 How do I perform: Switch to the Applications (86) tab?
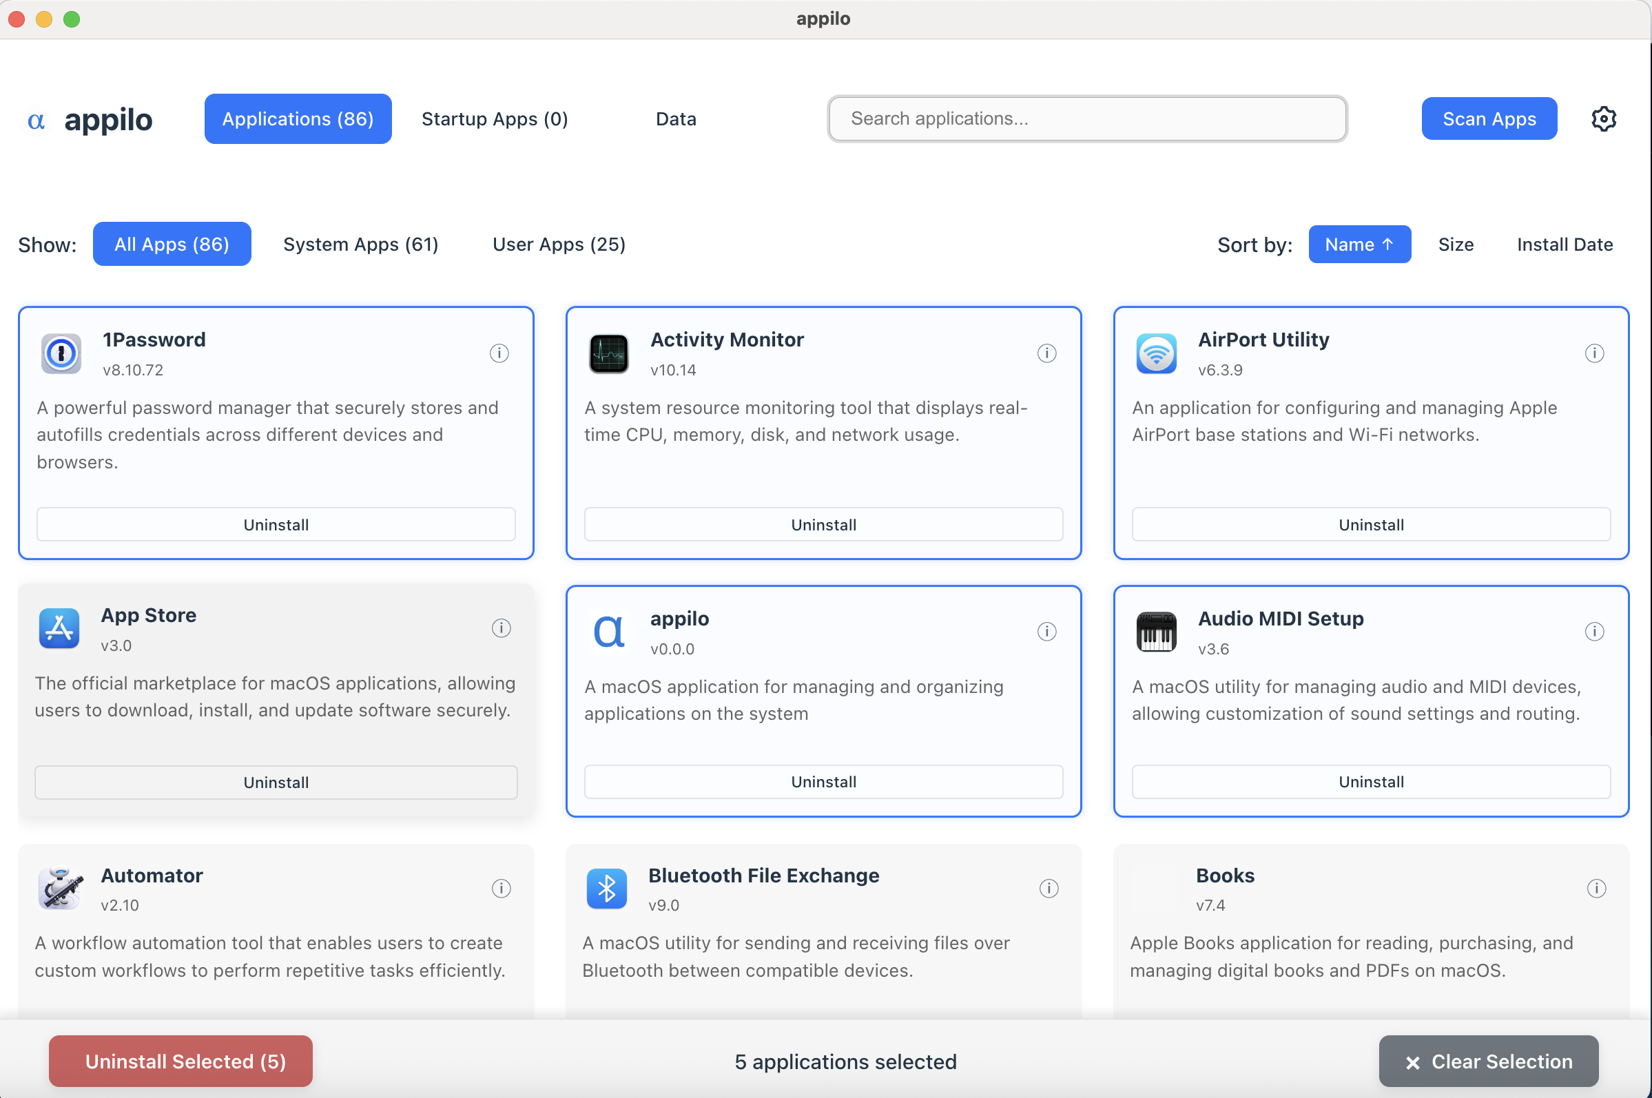[298, 119]
